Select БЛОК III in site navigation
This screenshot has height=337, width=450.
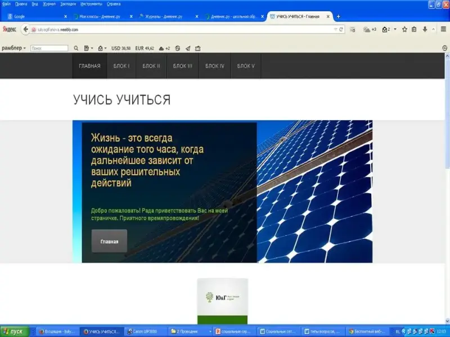tap(183, 66)
